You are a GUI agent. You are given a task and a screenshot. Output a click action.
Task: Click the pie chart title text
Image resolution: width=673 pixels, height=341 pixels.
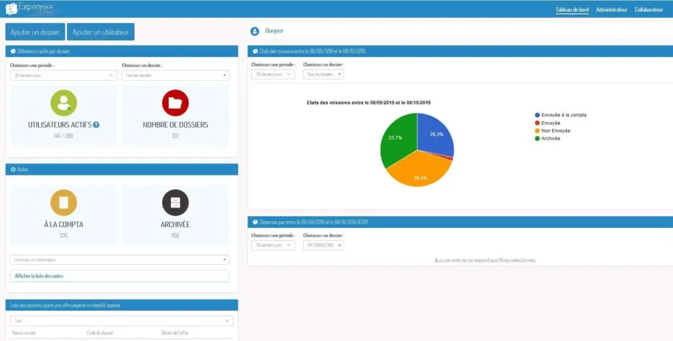[x=369, y=103]
